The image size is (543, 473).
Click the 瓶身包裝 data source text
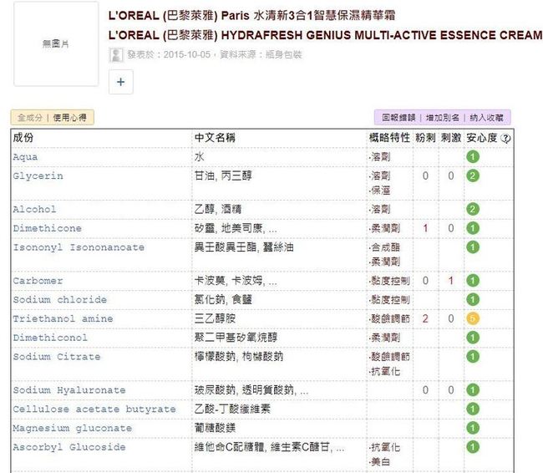[284, 54]
